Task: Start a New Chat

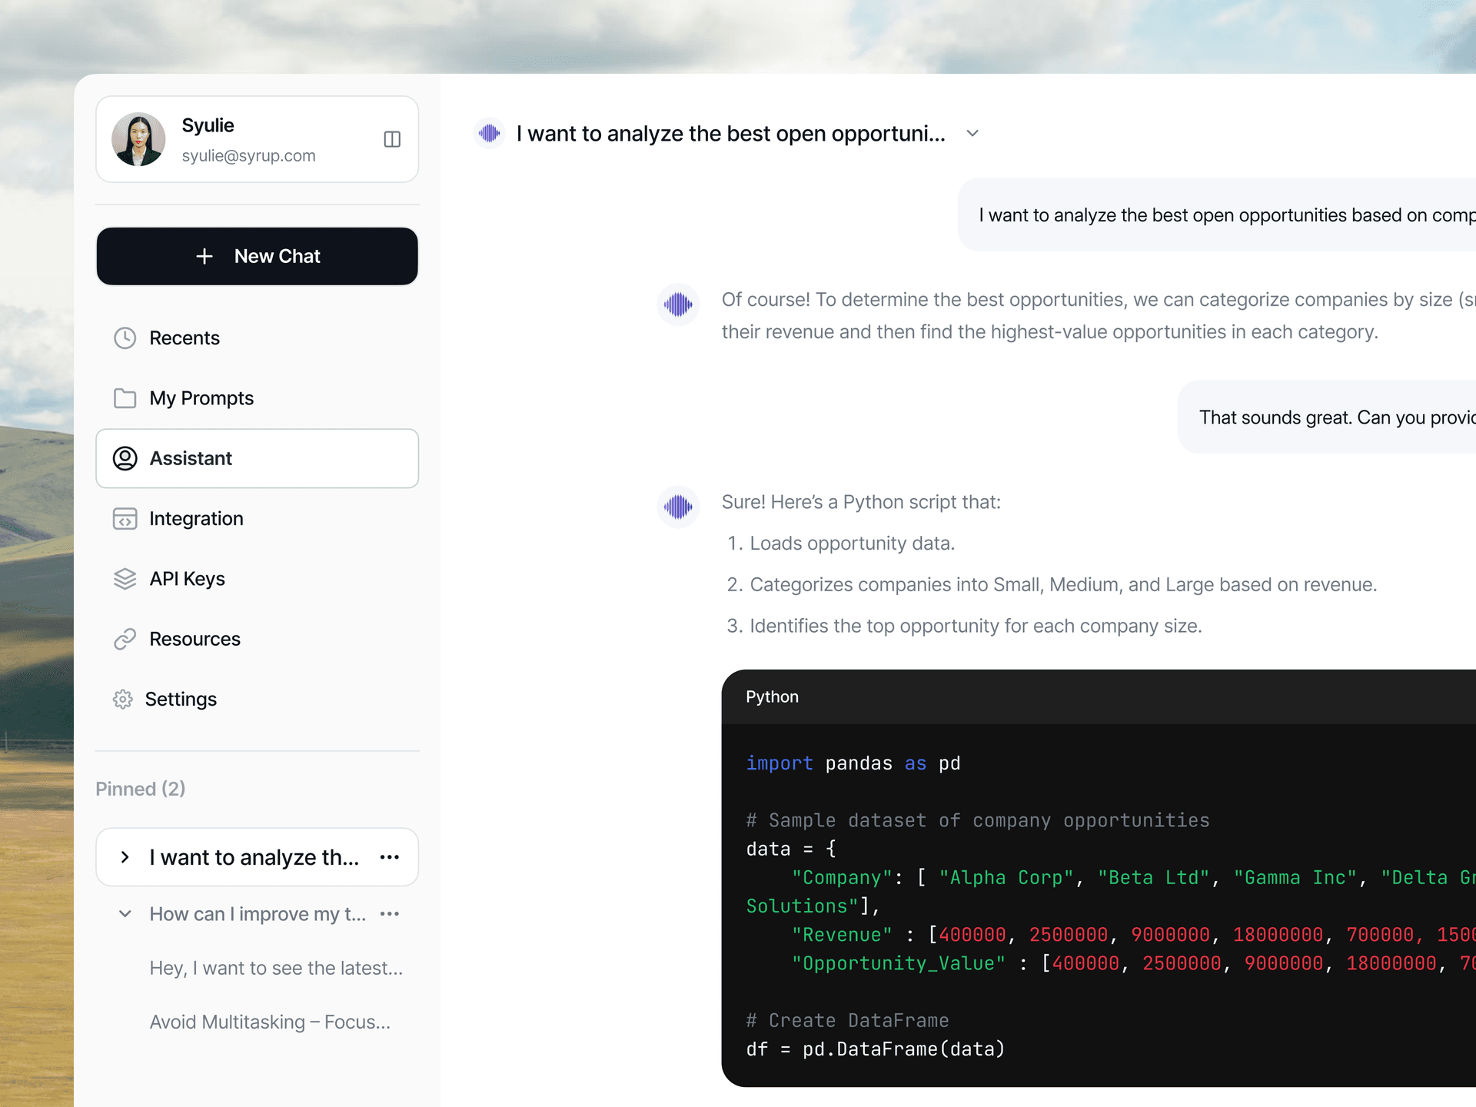Action: pos(257,256)
